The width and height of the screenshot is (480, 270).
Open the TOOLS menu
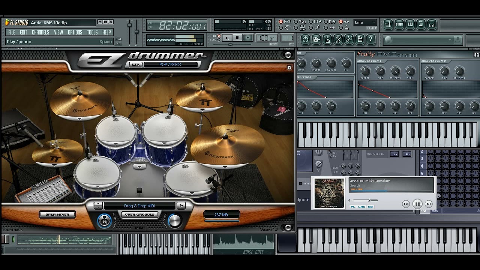tap(92, 32)
